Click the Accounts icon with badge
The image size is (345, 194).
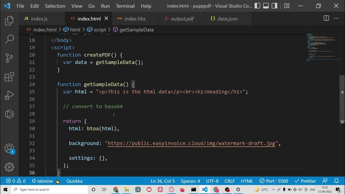tap(9, 148)
